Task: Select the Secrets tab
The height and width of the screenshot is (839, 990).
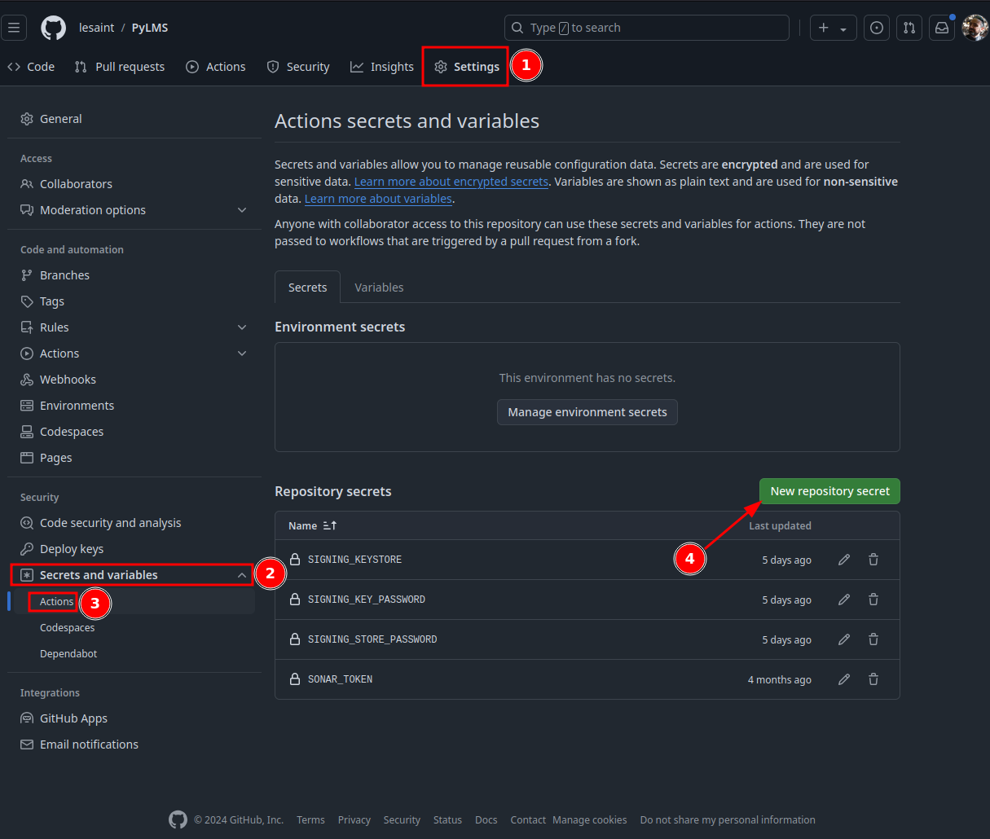Action: tap(308, 288)
